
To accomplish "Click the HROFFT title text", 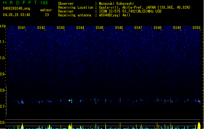I will 20,3.
